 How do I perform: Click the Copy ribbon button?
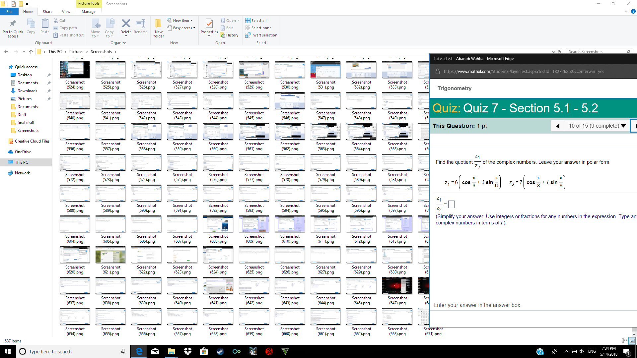(x=31, y=27)
